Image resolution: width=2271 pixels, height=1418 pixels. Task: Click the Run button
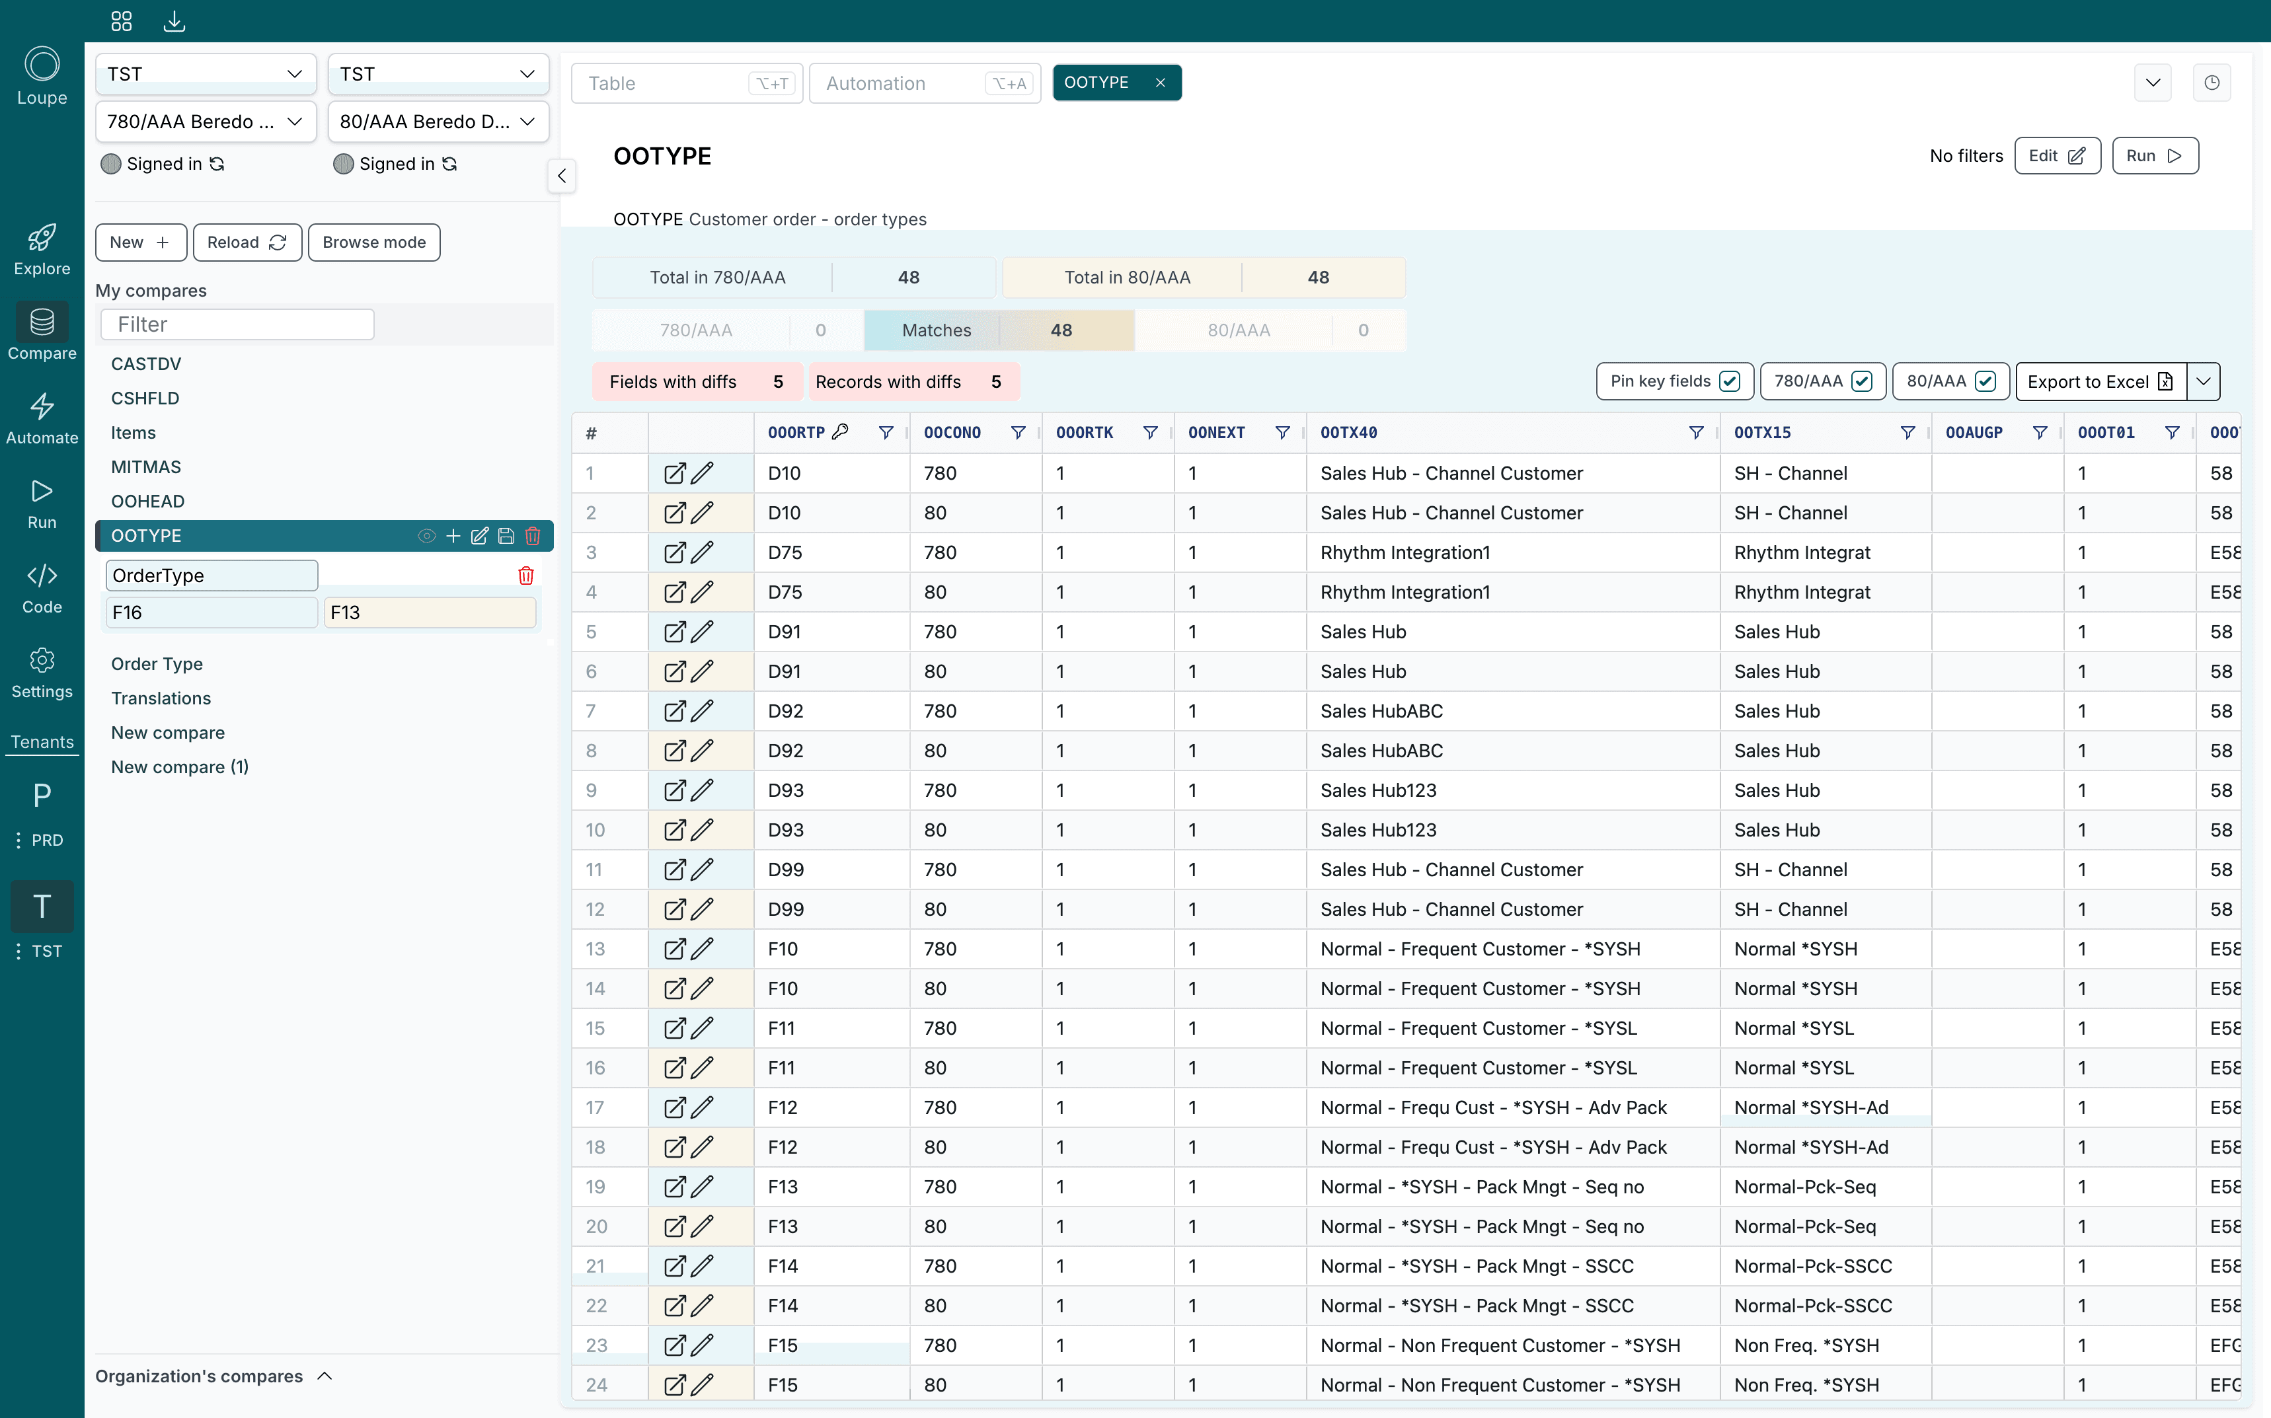(2155, 156)
